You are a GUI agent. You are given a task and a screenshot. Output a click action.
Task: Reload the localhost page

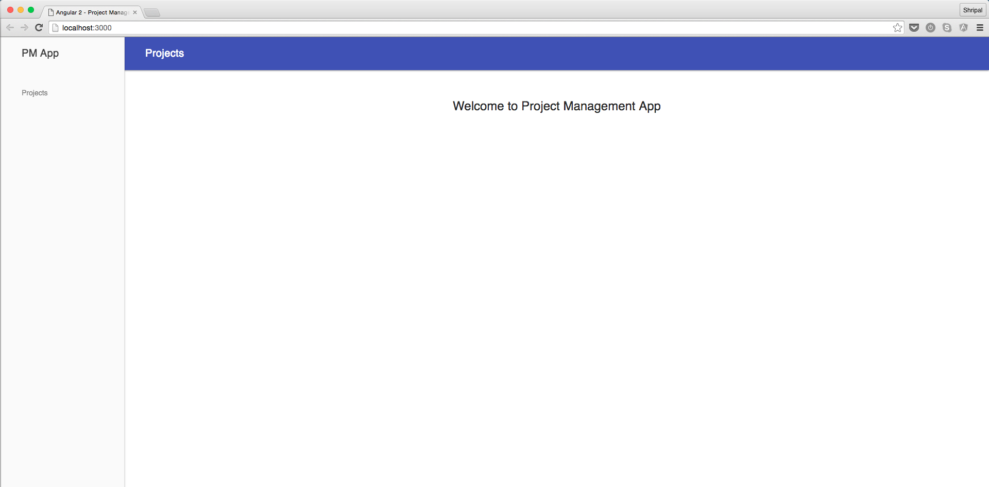click(x=39, y=28)
